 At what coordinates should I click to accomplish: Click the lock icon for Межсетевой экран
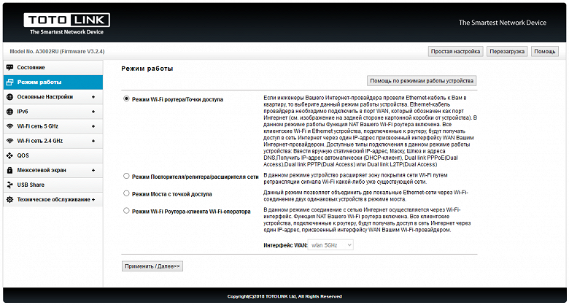pos(9,170)
